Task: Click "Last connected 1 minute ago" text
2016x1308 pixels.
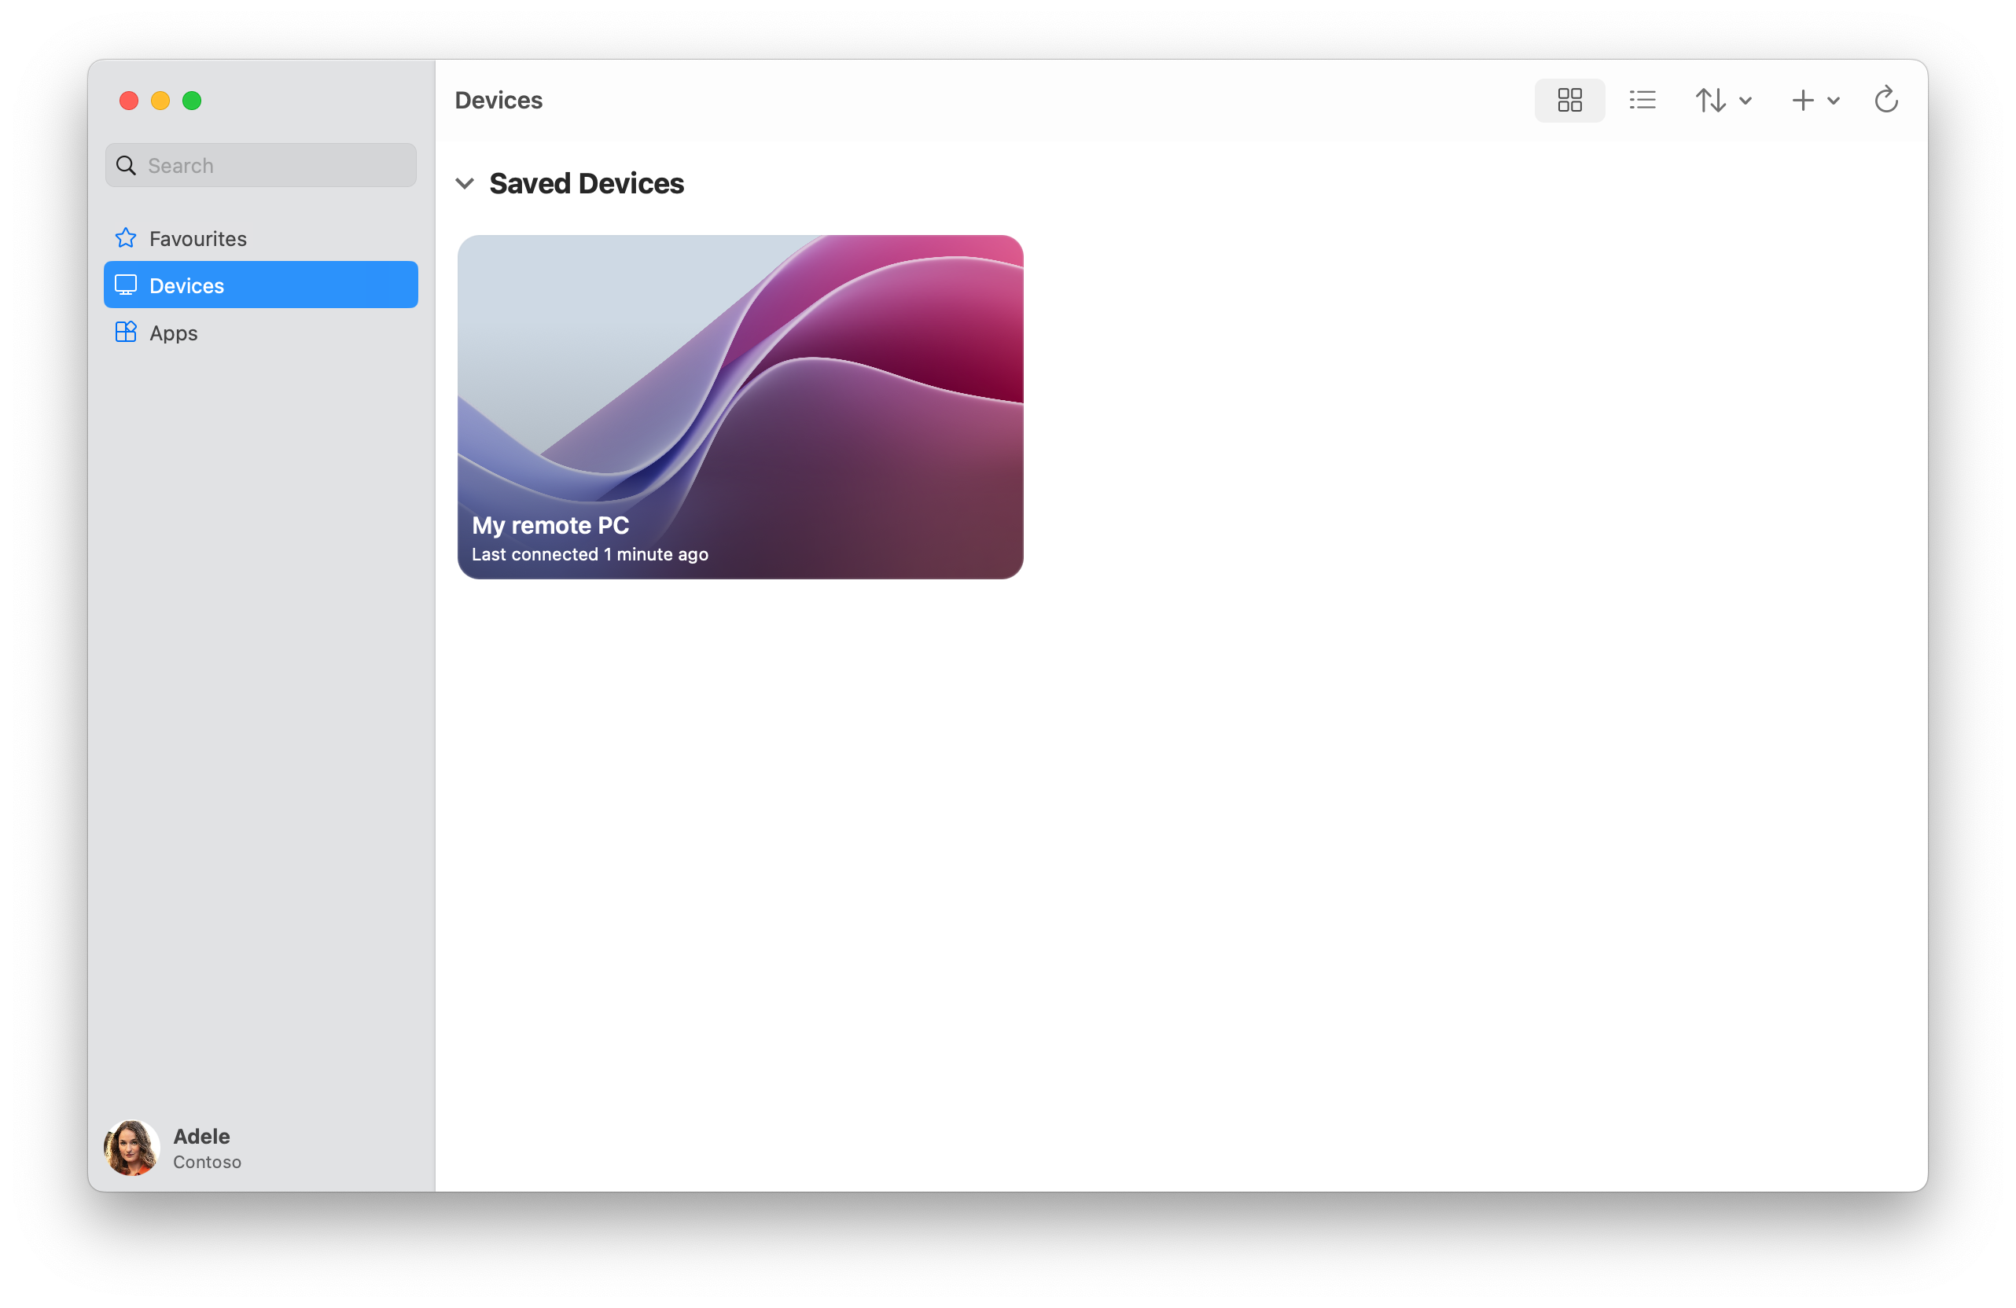Action: point(590,554)
